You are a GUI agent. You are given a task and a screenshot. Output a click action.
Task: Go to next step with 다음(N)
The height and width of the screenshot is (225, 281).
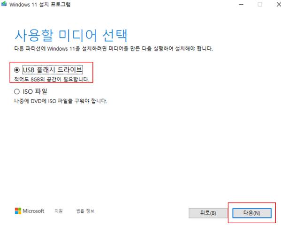(x=252, y=213)
